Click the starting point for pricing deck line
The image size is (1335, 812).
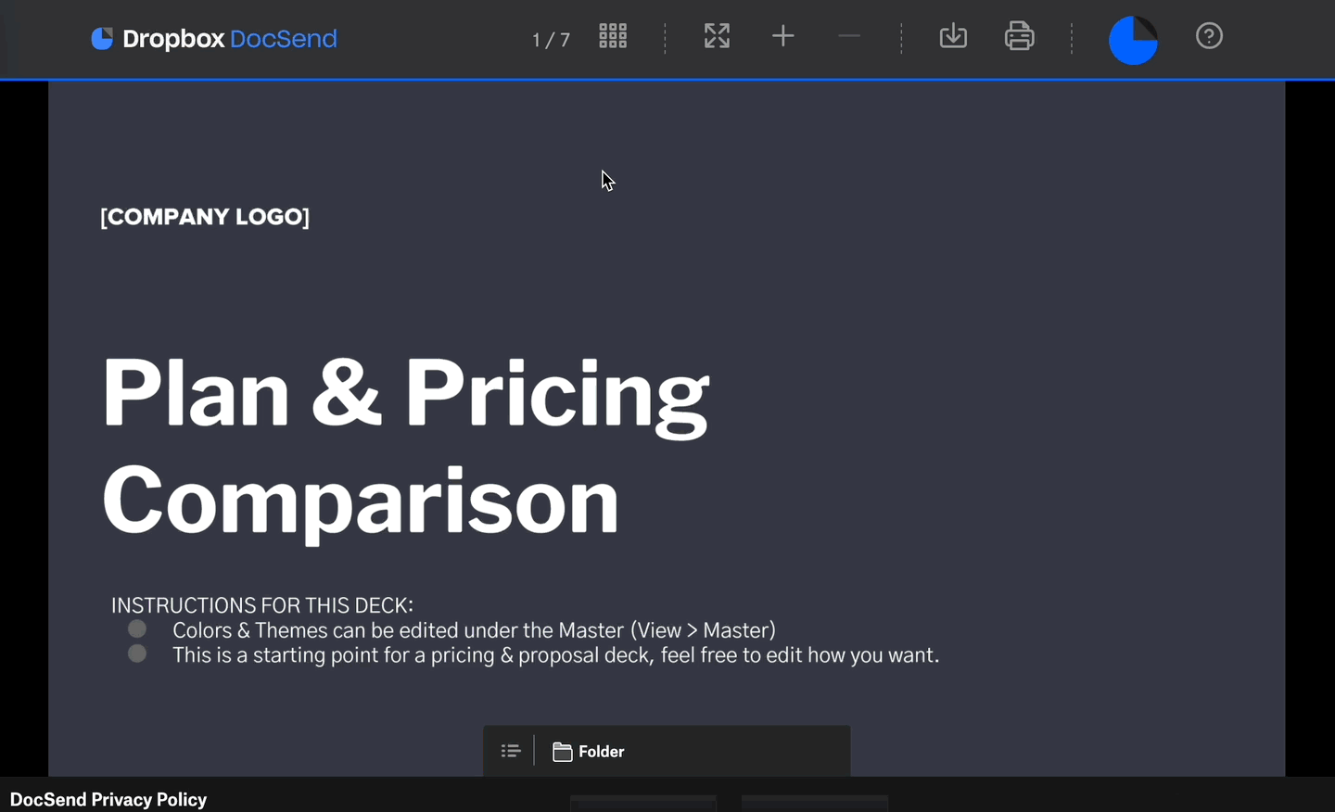pyautogui.click(x=555, y=655)
